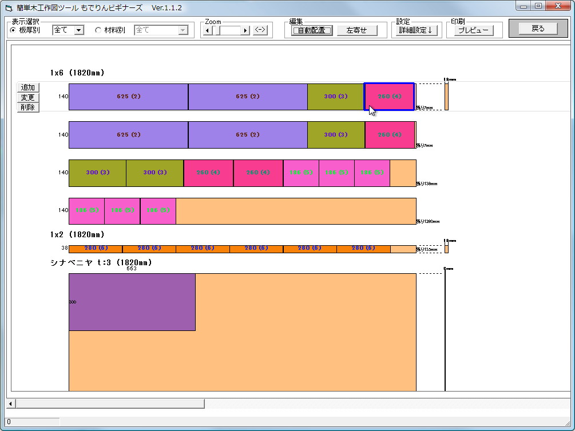Click the 1x6 (1820mm) heading
The height and width of the screenshot is (431, 575).
[77, 73]
